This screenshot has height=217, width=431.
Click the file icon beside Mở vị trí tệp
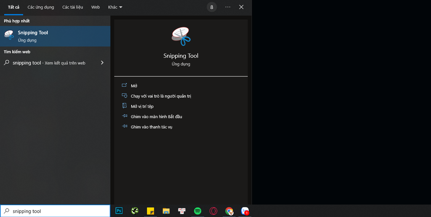(x=125, y=106)
